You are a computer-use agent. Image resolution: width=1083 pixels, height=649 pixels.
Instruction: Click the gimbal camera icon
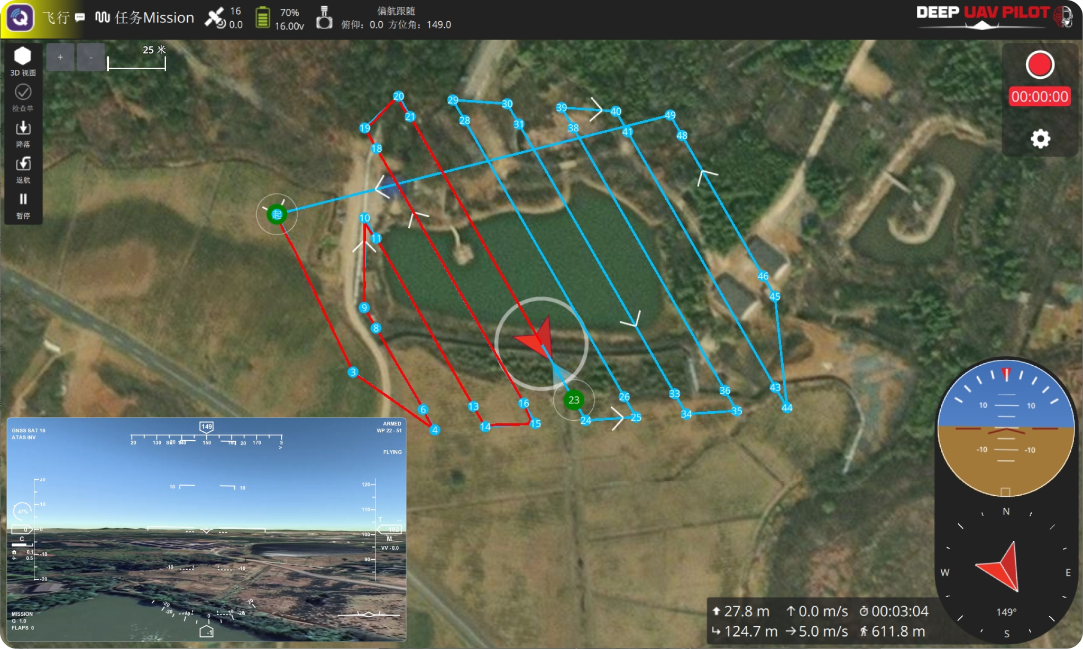coord(324,18)
